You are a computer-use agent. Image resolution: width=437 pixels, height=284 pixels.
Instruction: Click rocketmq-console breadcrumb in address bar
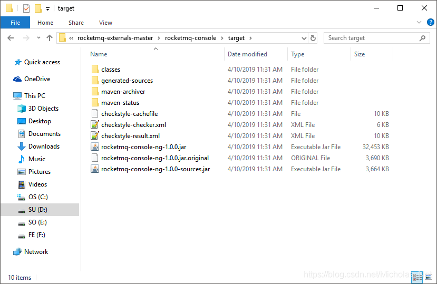(190, 38)
